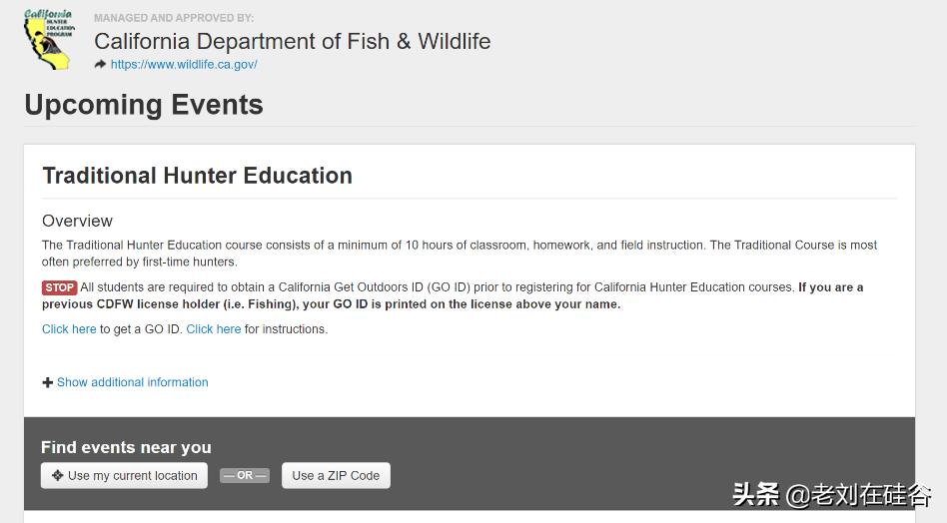Click the Overview subheading
The image size is (947, 523).
coord(77,221)
